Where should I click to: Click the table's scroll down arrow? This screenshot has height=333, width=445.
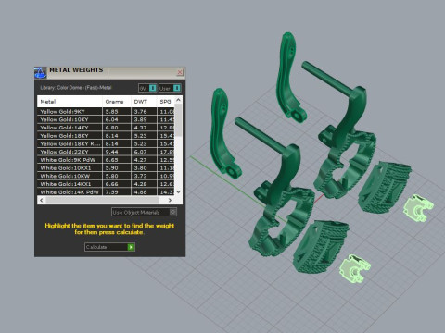(x=178, y=191)
